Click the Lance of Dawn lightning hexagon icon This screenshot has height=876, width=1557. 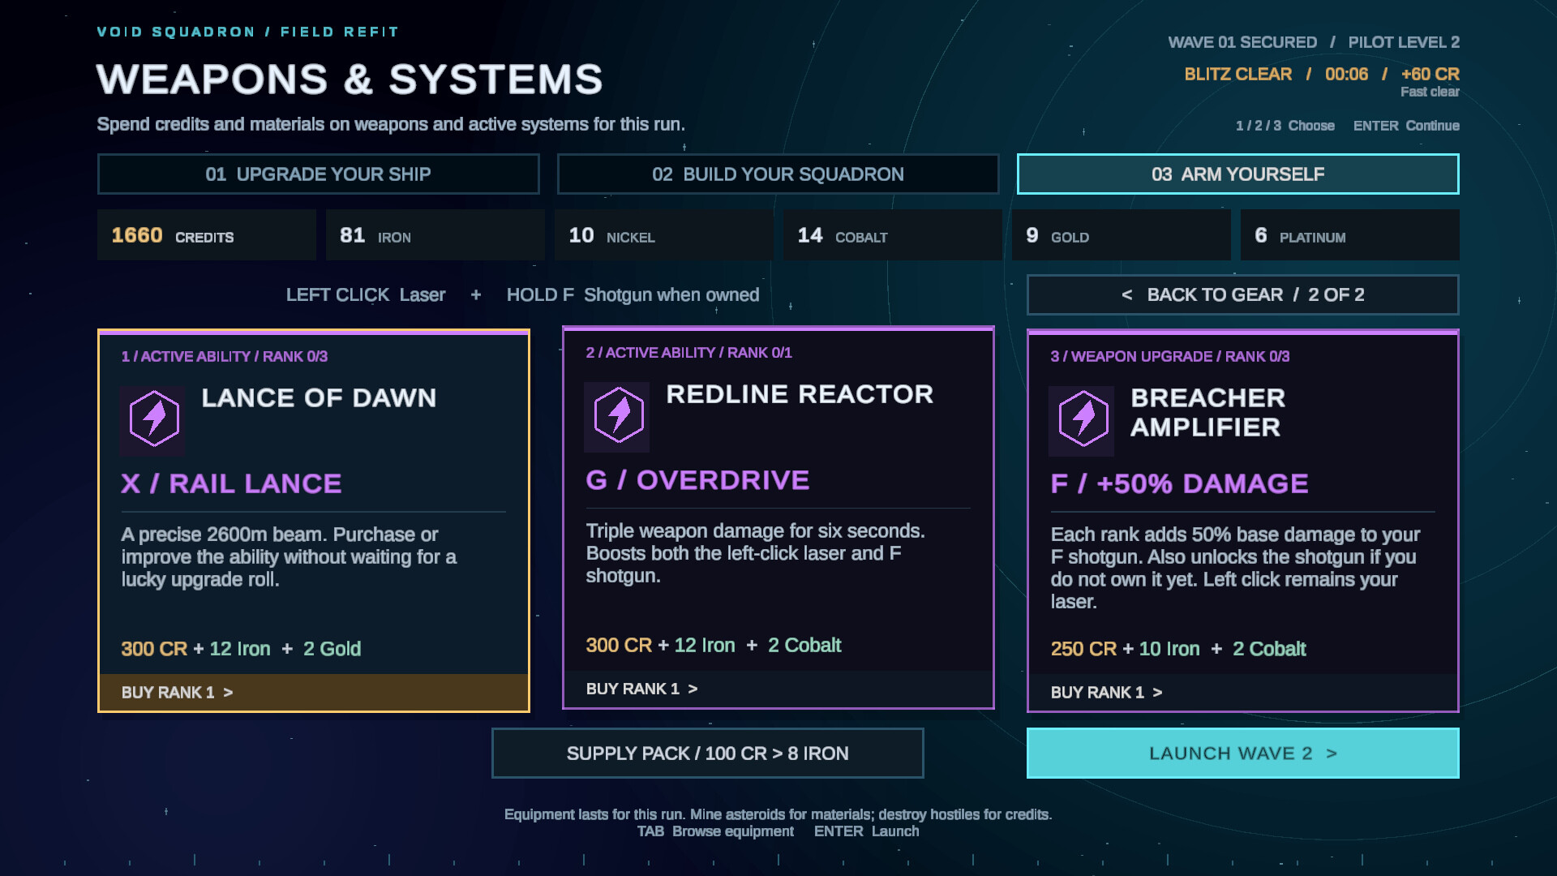153,419
